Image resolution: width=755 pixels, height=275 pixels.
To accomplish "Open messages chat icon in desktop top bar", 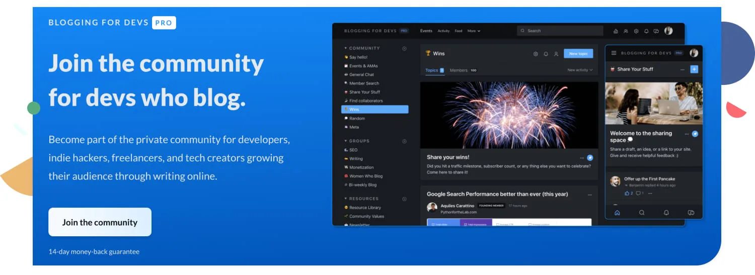I will 656,31.
